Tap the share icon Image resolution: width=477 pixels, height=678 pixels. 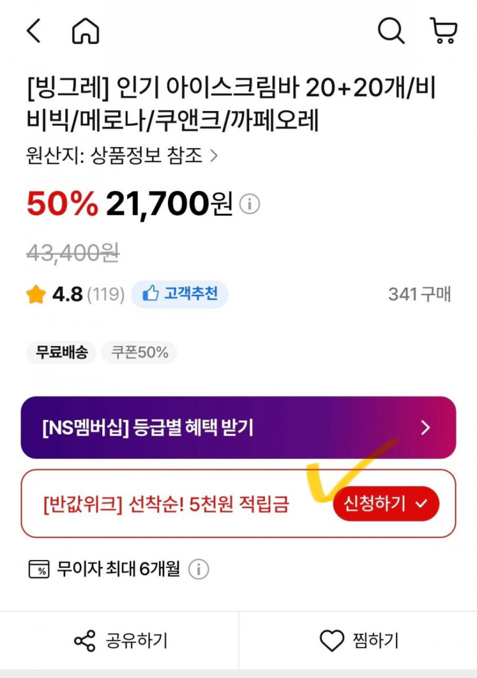pos(85,641)
